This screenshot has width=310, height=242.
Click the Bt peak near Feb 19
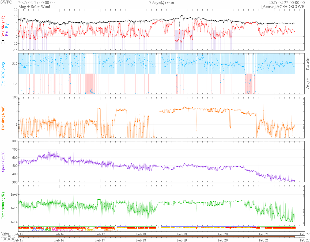click(182, 15)
